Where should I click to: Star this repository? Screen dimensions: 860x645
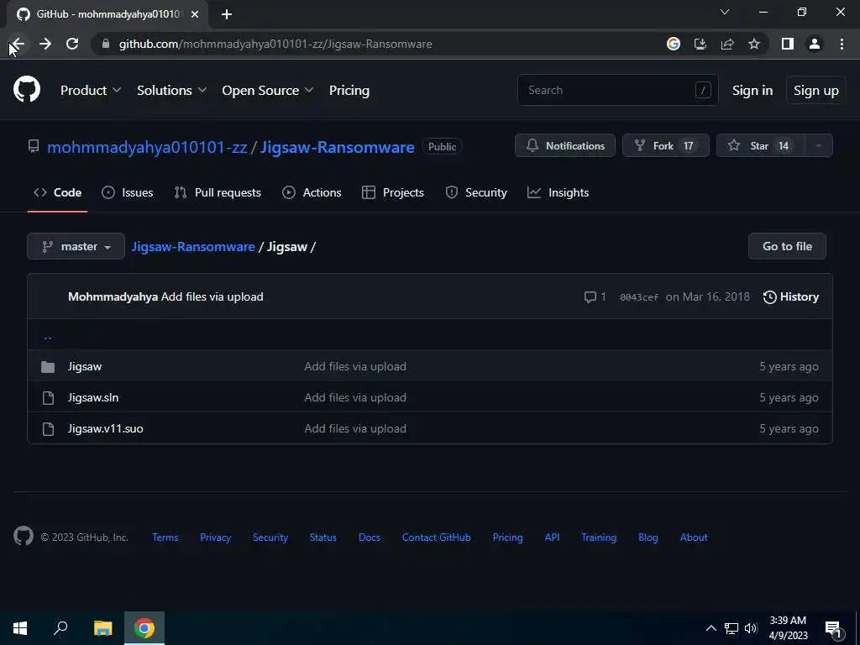coord(761,146)
